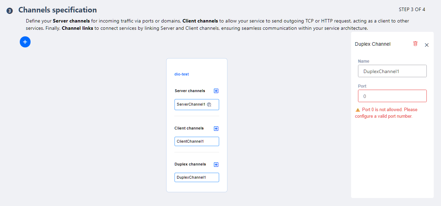Focus the Port input field
The image size is (441, 206).
[392, 96]
